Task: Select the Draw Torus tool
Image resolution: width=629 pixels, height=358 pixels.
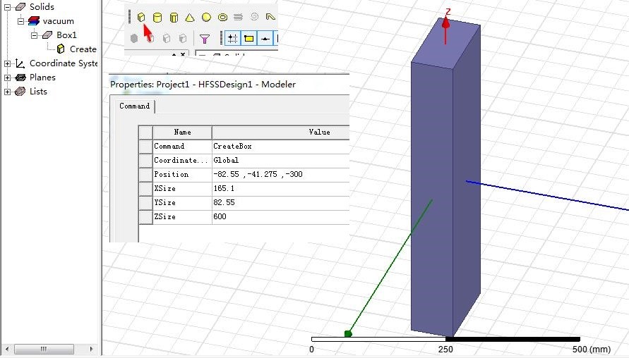Action: coord(222,17)
